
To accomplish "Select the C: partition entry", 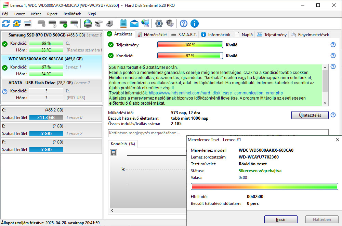I will point(52,114).
